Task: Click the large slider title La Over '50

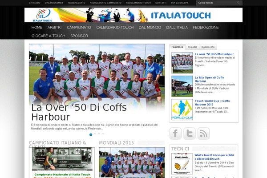Action: (x=79, y=112)
